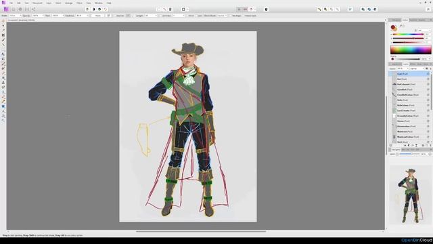Open the Window menu

click(x=99, y=3)
